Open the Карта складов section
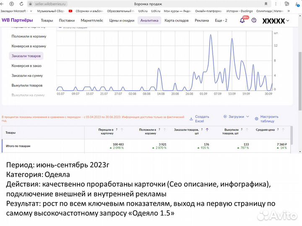This screenshot has width=302, height=226. [177, 21]
